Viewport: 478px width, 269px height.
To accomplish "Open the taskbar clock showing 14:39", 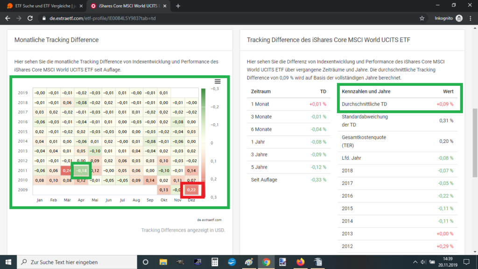I will pos(448,262).
